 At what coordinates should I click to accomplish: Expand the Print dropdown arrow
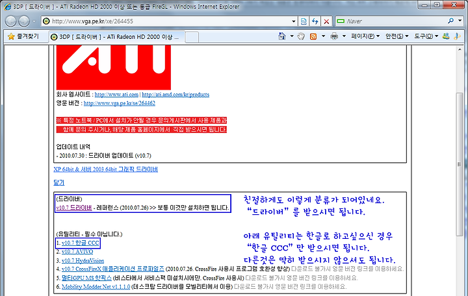(344, 36)
